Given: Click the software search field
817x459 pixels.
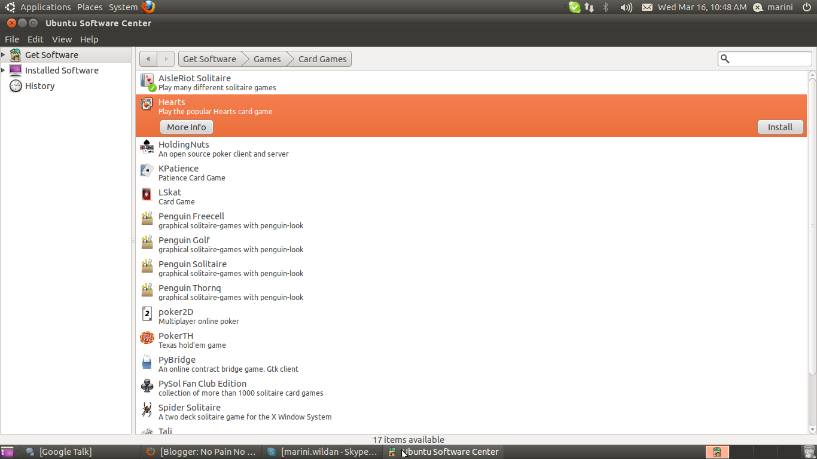Looking at the screenshot, I should [765, 59].
